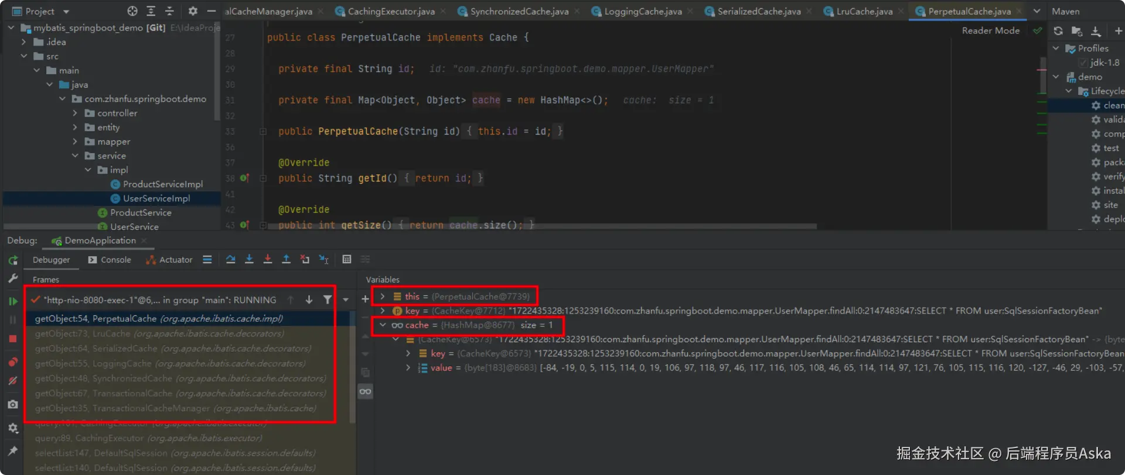Stop the debug session with the red square
Image resolution: width=1125 pixels, height=475 pixels.
pyautogui.click(x=13, y=339)
